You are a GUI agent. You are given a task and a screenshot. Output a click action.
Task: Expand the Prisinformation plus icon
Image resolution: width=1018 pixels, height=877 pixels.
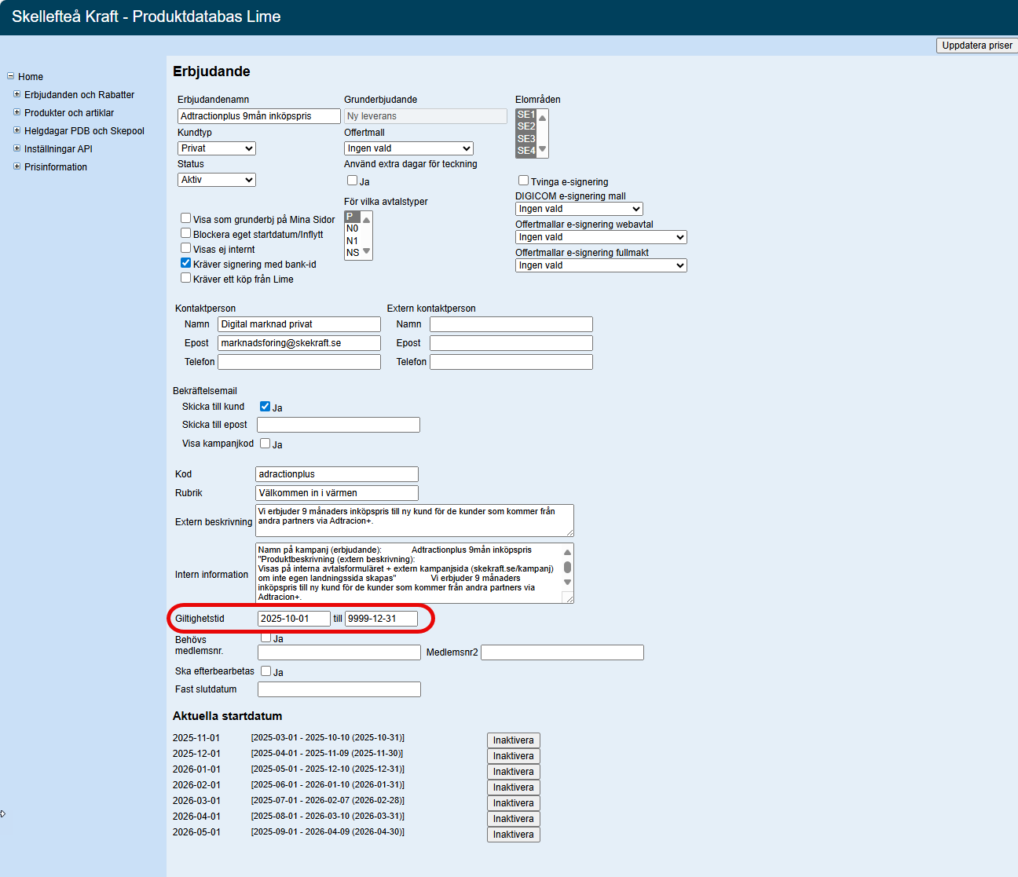point(16,166)
